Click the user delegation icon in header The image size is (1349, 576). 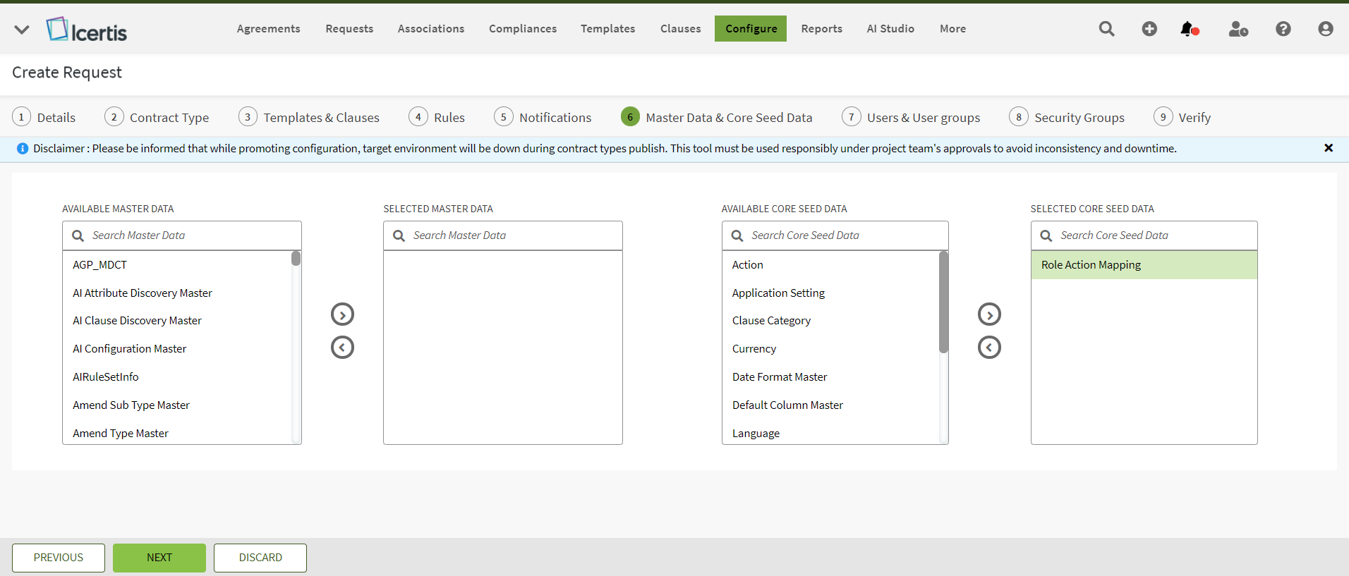[1238, 29]
